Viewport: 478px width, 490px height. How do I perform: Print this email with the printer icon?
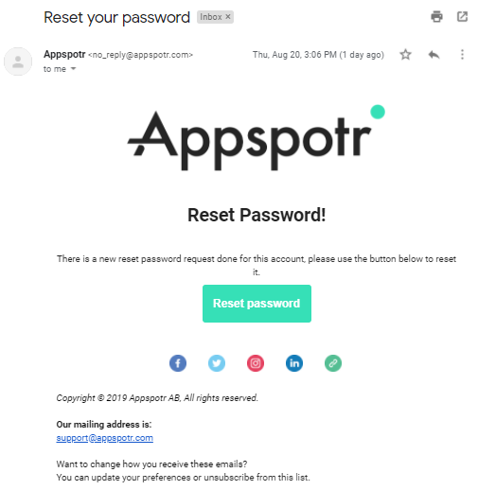[436, 17]
